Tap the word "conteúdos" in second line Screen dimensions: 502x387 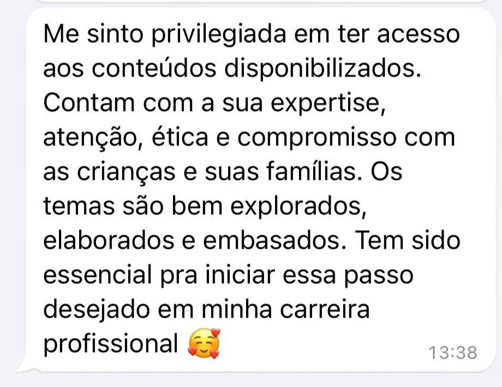(x=154, y=69)
